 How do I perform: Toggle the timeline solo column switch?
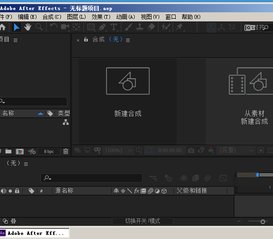click(10, 191)
